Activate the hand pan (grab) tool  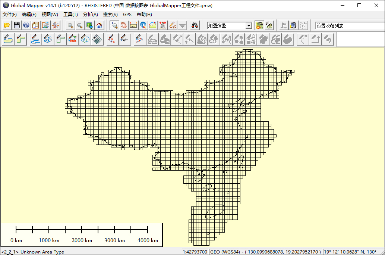point(124,25)
